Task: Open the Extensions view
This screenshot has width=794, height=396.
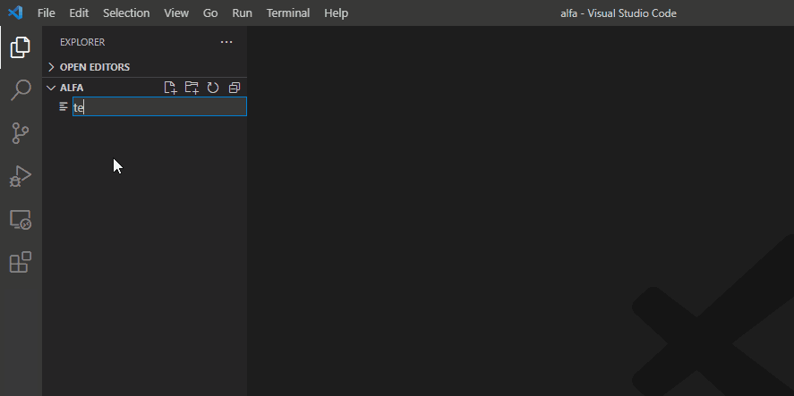Action: pos(20,262)
